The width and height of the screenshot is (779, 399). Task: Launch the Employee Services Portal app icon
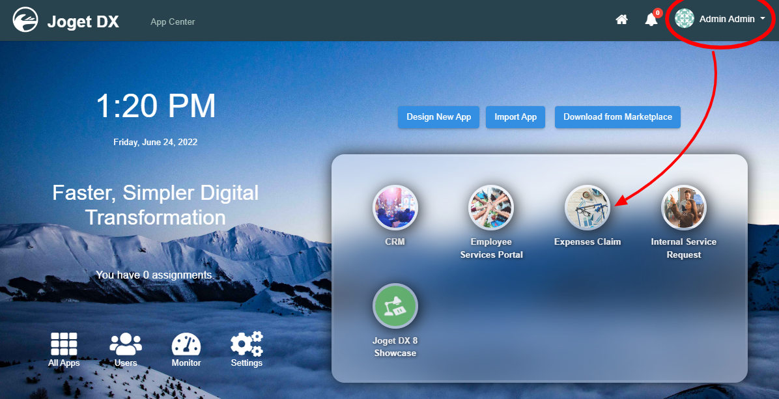pos(491,208)
